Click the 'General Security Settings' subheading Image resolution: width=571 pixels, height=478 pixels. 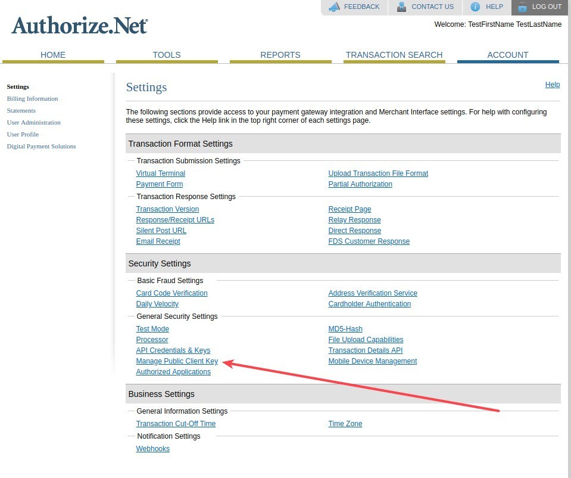pyautogui.click(x=177, y=316)
